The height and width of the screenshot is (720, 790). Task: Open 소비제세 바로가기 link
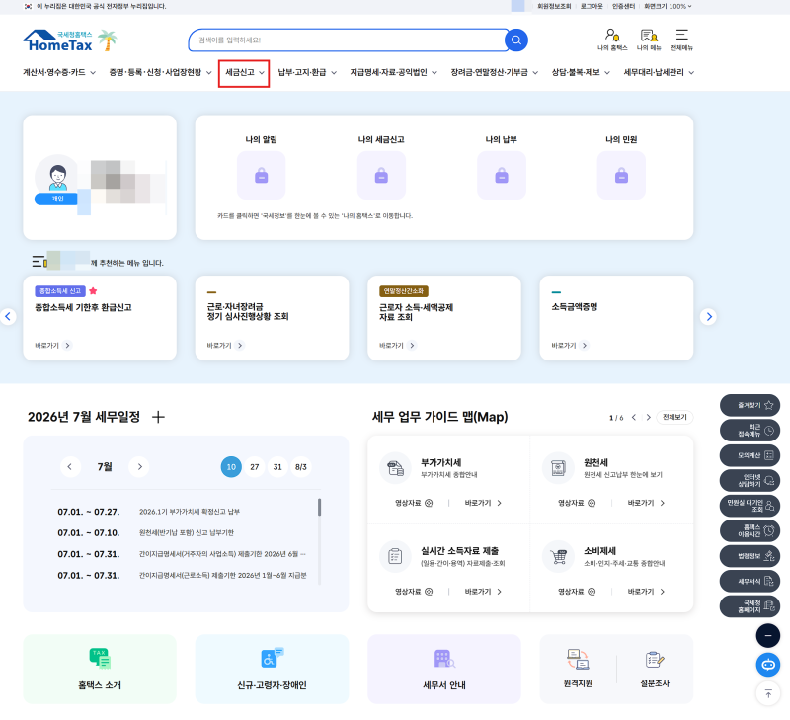click(x=646, y=592)
